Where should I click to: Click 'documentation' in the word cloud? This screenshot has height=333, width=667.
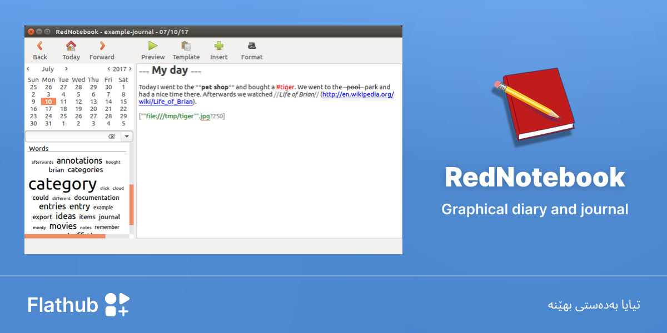(x=97, y=198)
